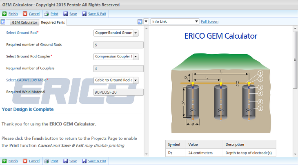Open the Finish link in top toolbar
298x165 pixels.
[13, 14]
